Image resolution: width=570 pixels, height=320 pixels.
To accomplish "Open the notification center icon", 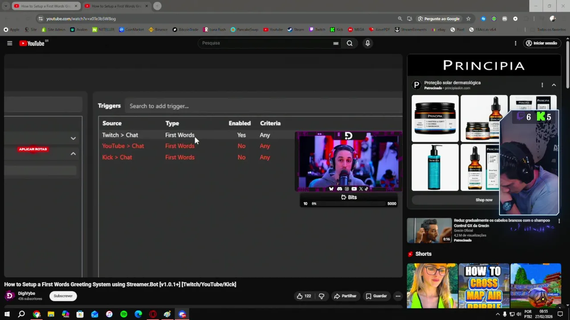I will (x=560, y=314).
